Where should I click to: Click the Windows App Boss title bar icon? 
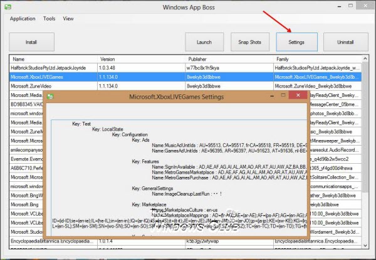pyautogui.click(x=8, y=7)
